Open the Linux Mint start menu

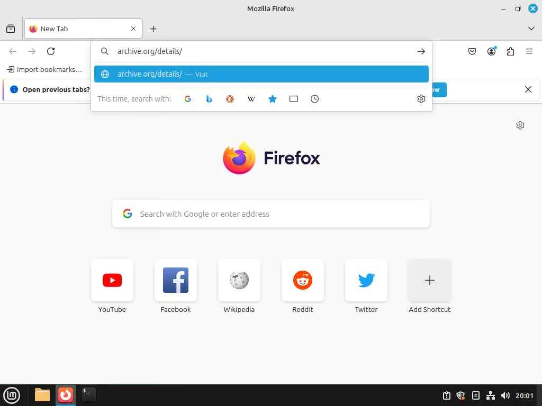(x=12, y=395)
